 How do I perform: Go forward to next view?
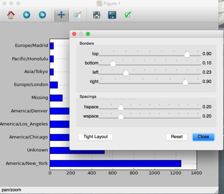pos(42,15)
